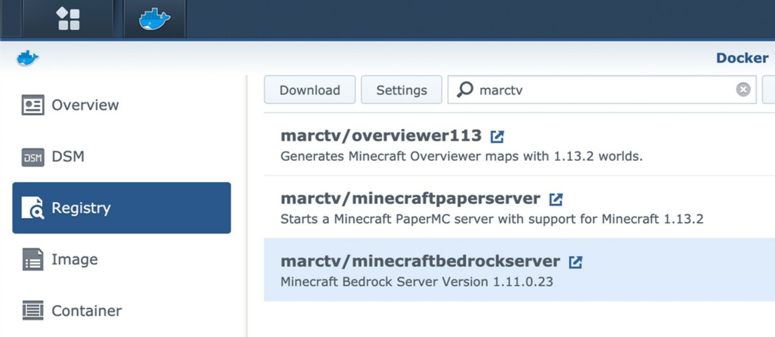Click the Download button
Screen dimensions: 775x337
tap(309, 90)
